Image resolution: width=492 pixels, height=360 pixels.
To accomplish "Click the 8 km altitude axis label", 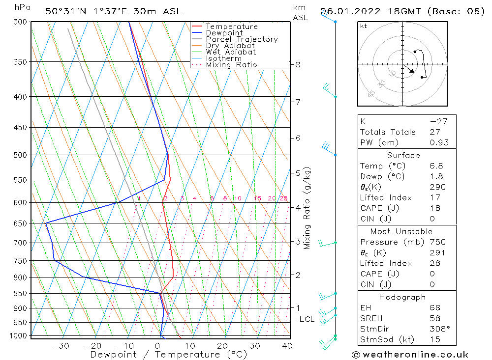I will click(298, 65).
